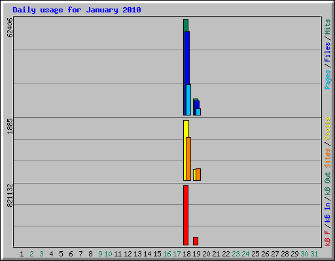This screenshot has width=335, height=261.
Task: Click the 'Hits' legend label
Action: click(x=328, y=27)
